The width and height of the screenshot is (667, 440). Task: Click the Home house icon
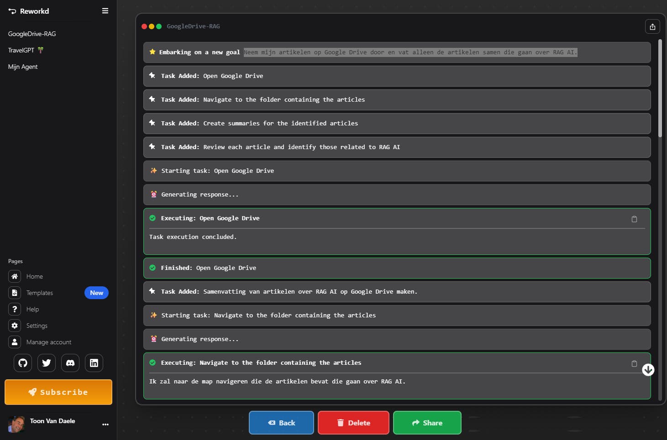pos(15,276)
